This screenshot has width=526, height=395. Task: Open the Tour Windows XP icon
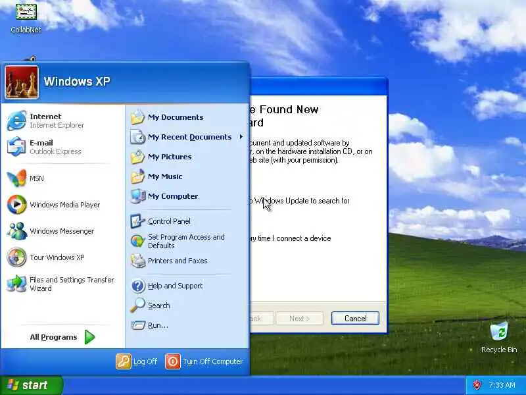click(x=16, y=257)
